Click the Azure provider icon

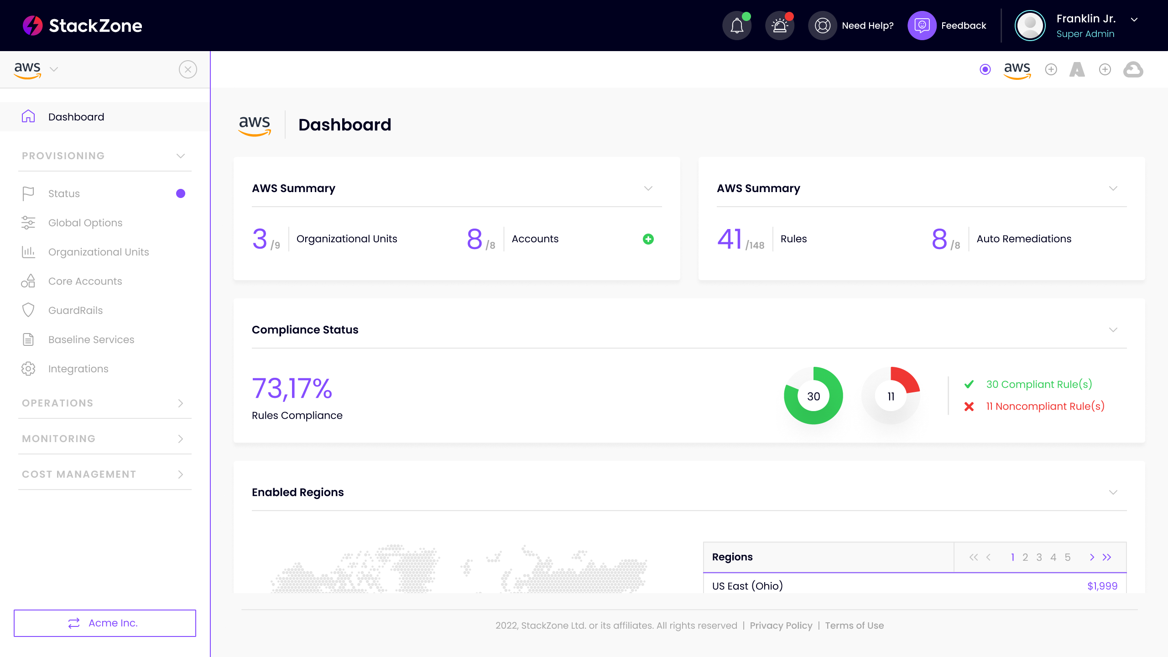1077,69
